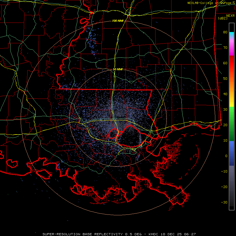This screenshot has height=236, width=236.
Task: Click the 40 value on the dBZ scale
Action: pos(225,94)
